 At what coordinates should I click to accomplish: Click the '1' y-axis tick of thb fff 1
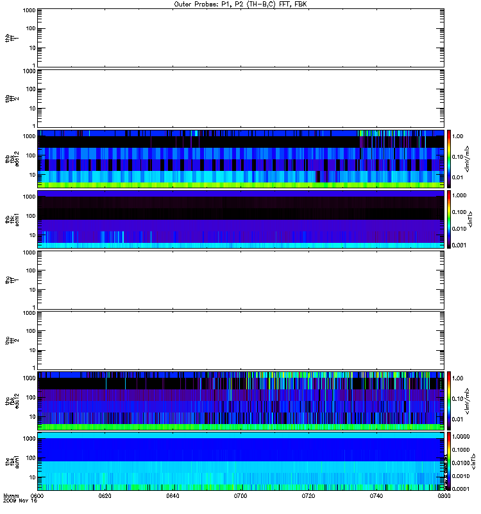34,66
